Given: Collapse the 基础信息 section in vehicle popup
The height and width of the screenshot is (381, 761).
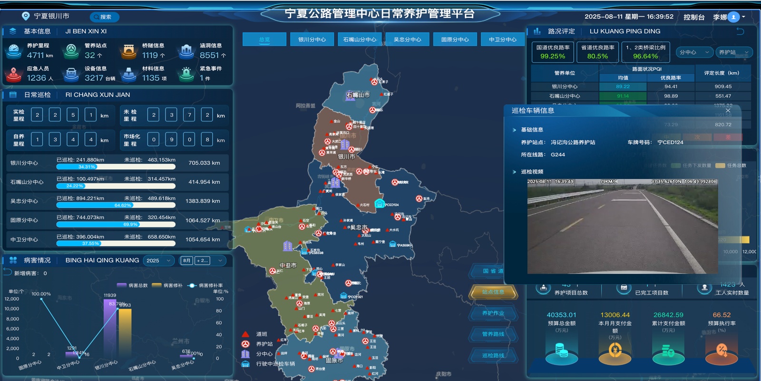Looking at the screenshot, I should coord(515,130).
